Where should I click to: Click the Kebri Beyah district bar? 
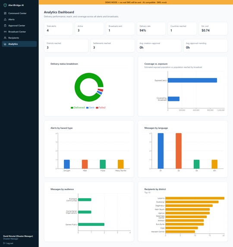click(x=188, y=209)
